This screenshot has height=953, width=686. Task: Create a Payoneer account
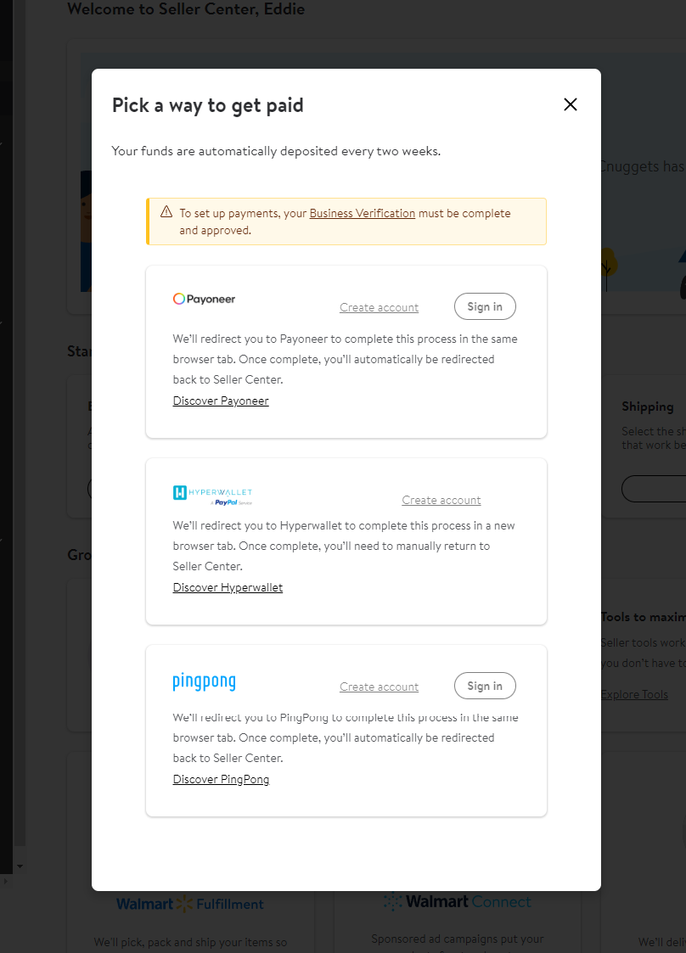tap(379, 306)
